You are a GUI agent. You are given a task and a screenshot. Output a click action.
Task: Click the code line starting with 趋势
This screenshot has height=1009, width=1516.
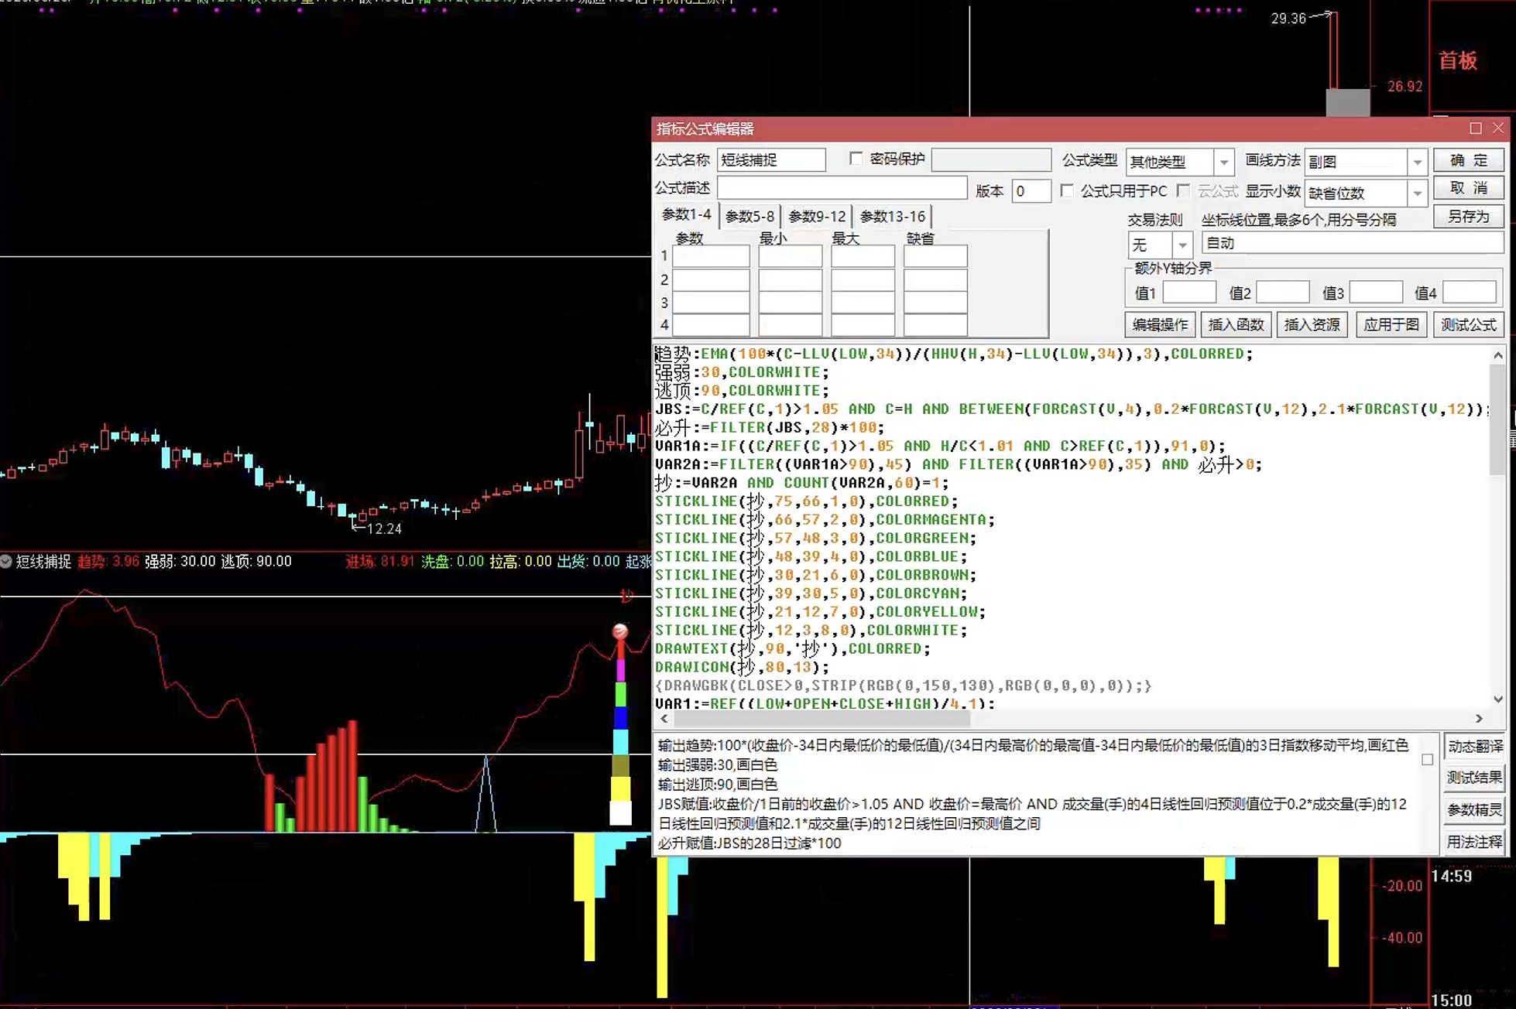point(954,354)
